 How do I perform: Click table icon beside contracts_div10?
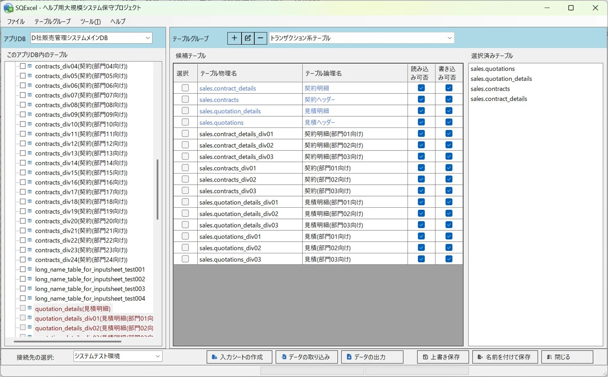click(x=30, y=124)
